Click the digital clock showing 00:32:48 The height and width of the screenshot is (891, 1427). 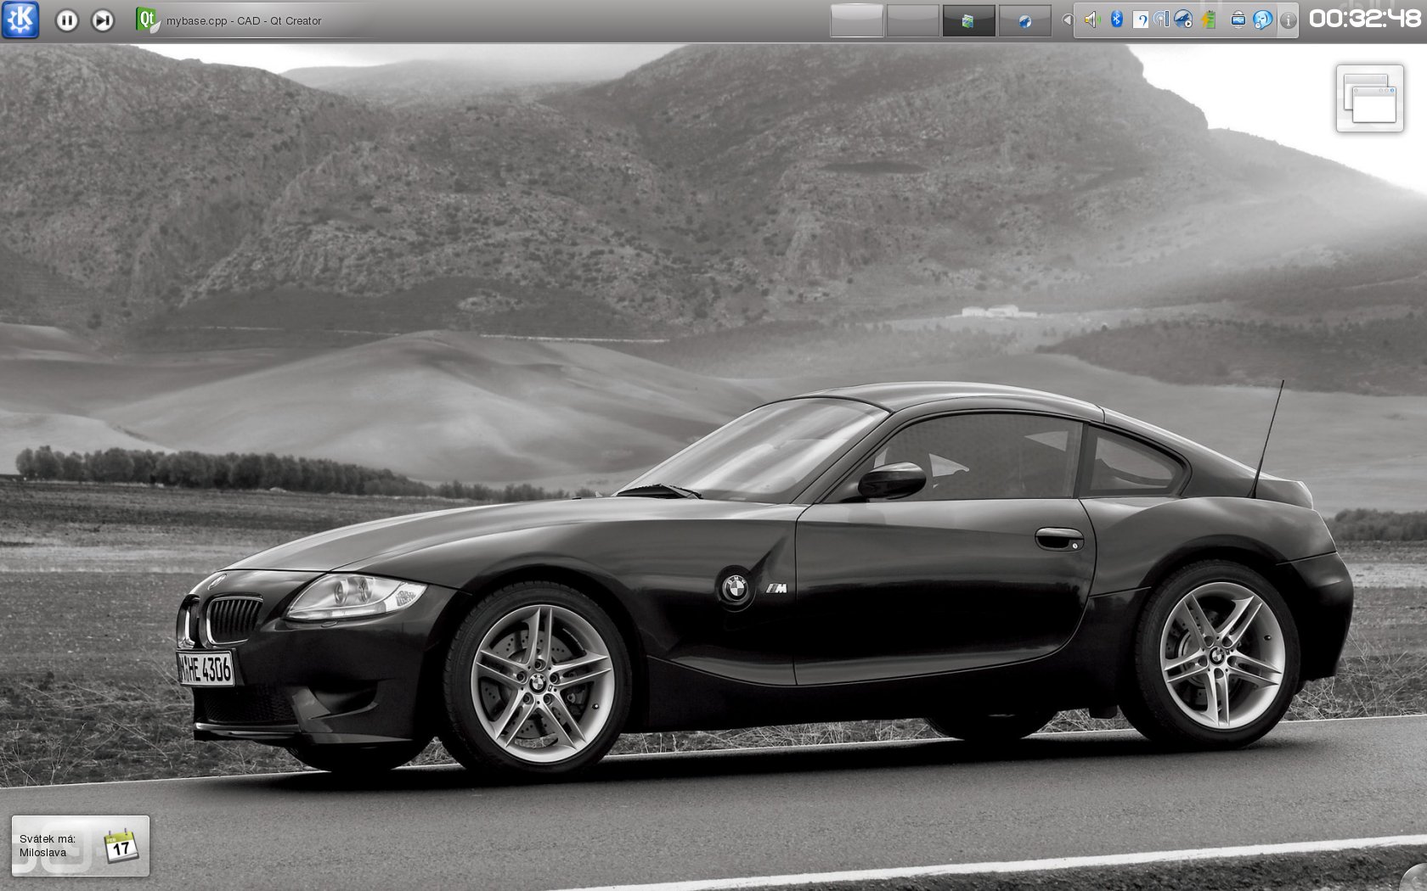1364,20
